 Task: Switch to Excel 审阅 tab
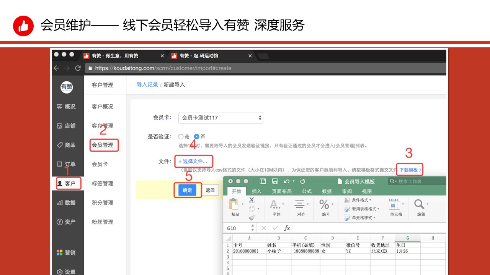tap(347, 191)
